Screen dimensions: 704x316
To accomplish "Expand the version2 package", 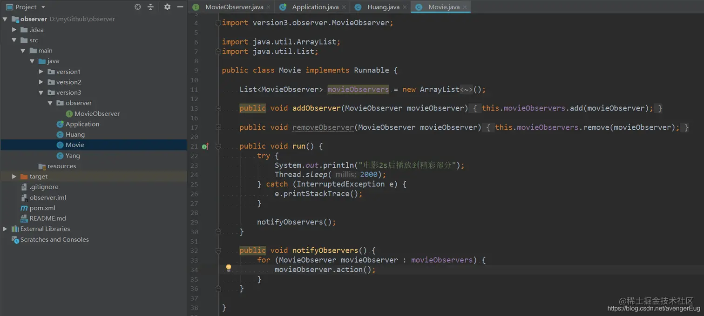I will click(x=41, y=82).
